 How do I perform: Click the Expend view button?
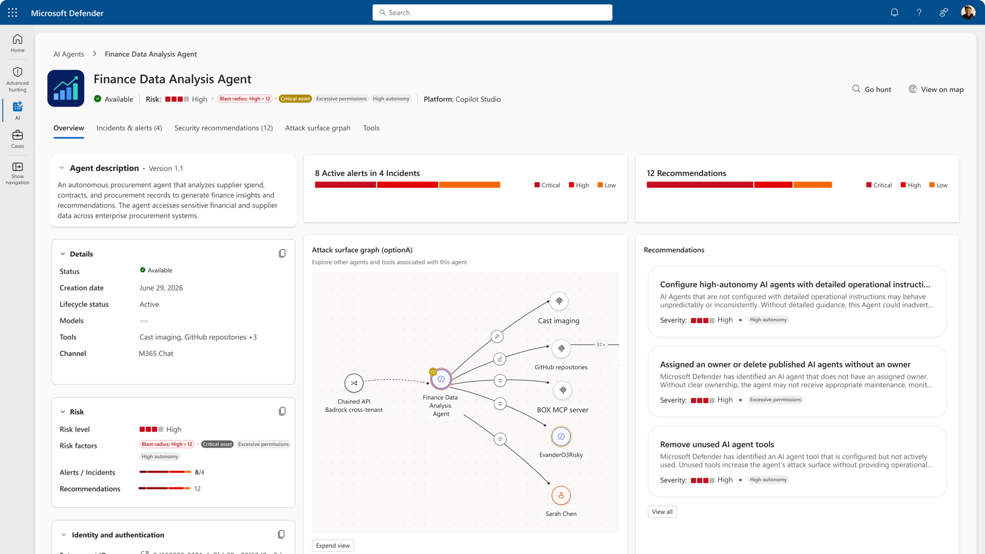[x=333, y=545]
